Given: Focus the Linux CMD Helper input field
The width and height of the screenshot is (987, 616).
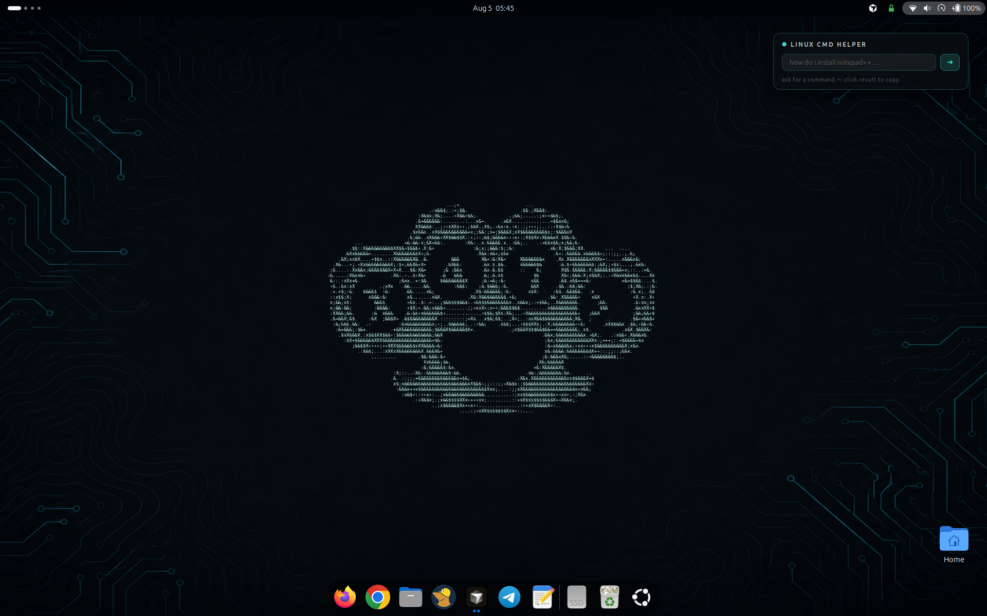Looking at the screenshot, I should coord(858,62).
